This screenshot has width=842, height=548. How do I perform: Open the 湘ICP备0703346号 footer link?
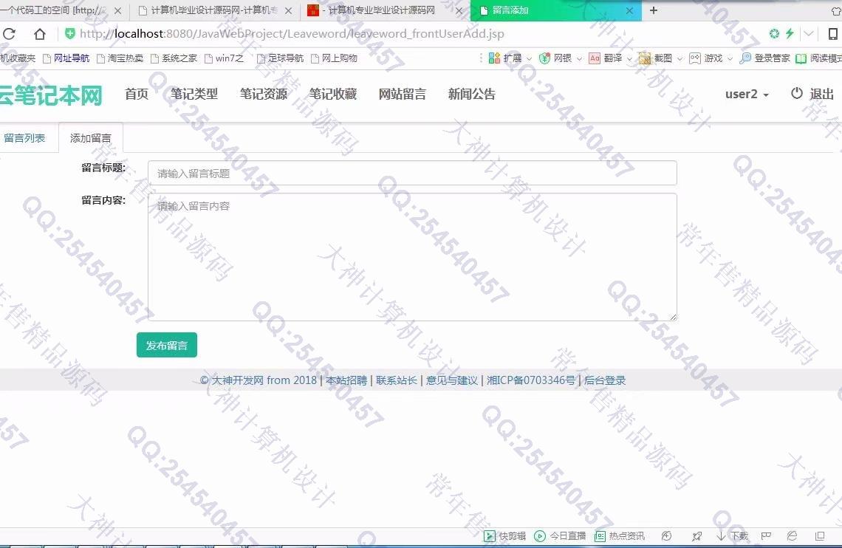tap(530, 380)
